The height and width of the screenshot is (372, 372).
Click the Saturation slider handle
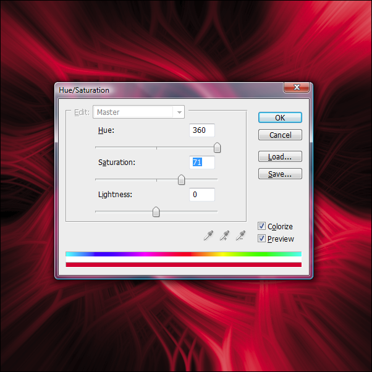point(181,180)
